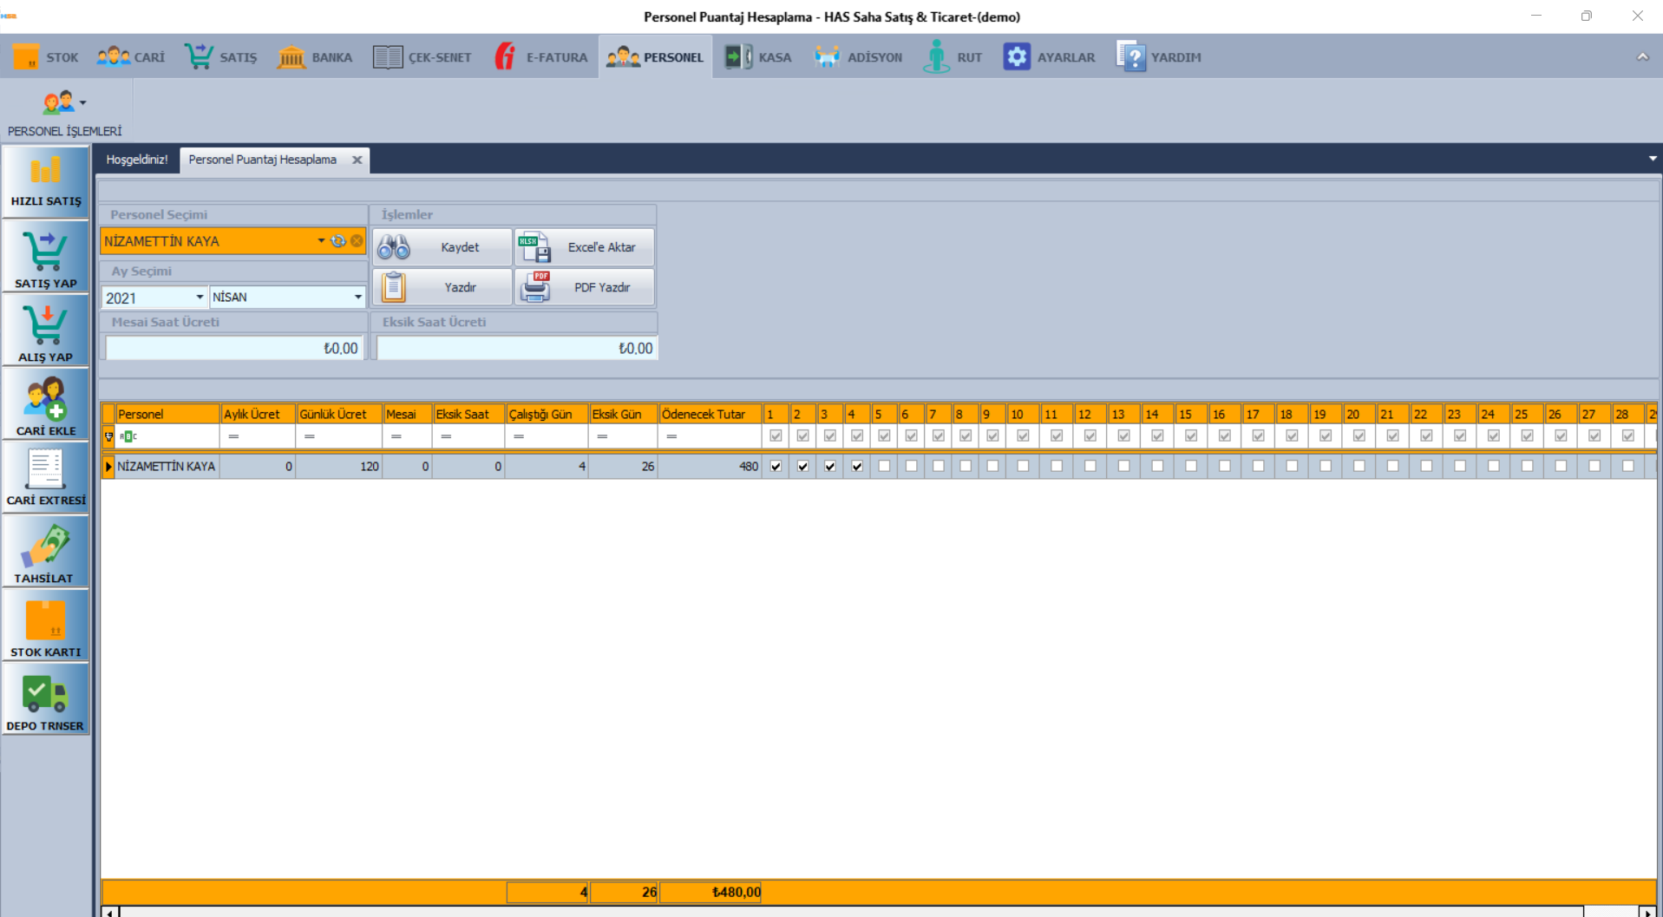Launch HIZLI SATIŞ from sidebar
1663x917 pixels.
point(46,182)
